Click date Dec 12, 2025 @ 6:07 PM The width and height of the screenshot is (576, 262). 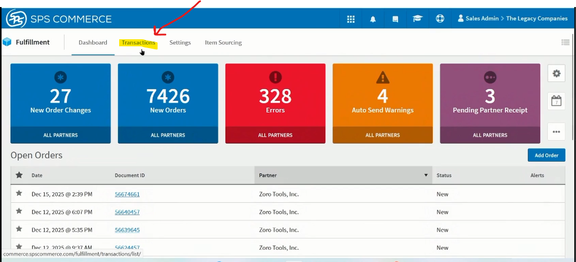(x=62, y=212)
